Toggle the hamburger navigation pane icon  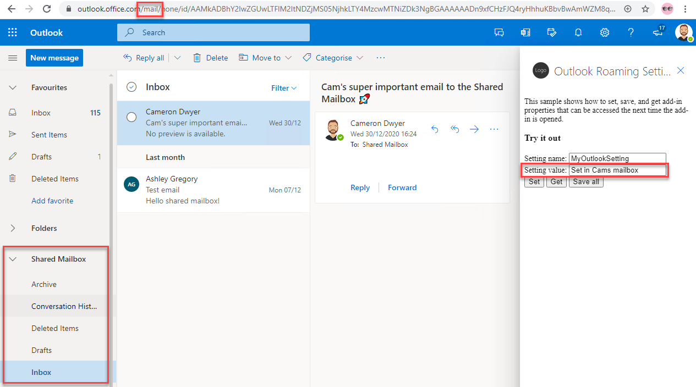pos(13,58)
